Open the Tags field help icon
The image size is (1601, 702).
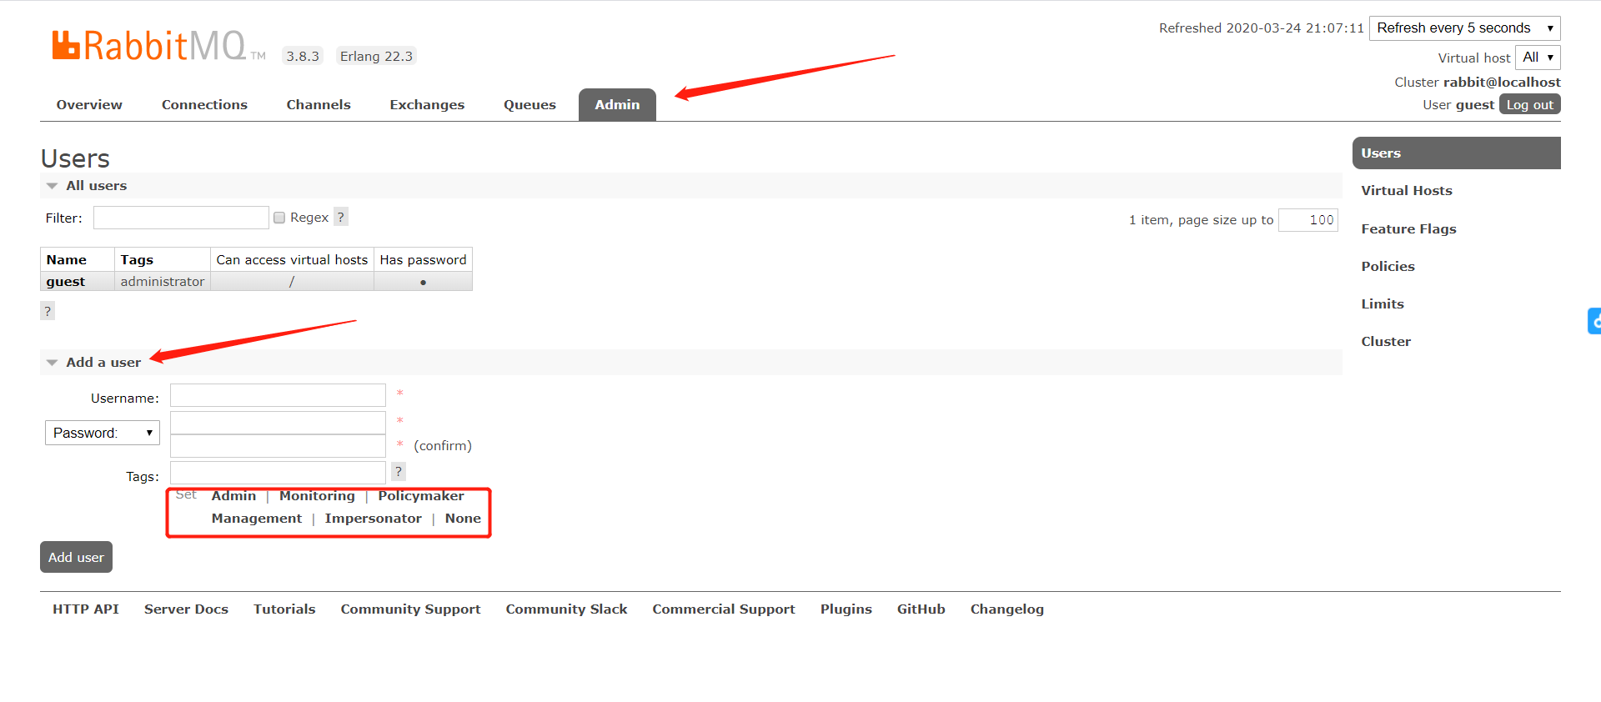pos(399,471)
